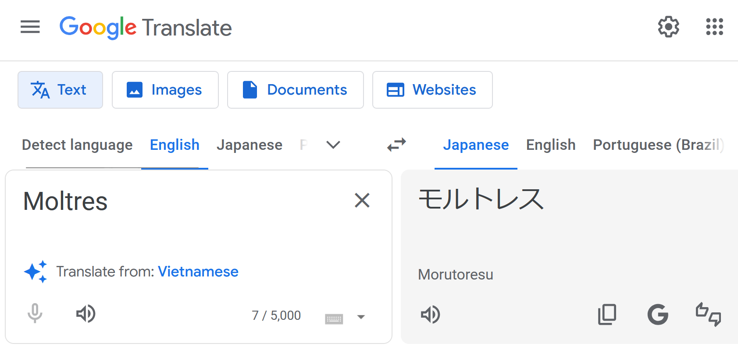Image resolution: width=738 pixels, height=347 pixels.
Task: Open the Google apps grid
Action: pyautogui.click(x=714, y=27)
